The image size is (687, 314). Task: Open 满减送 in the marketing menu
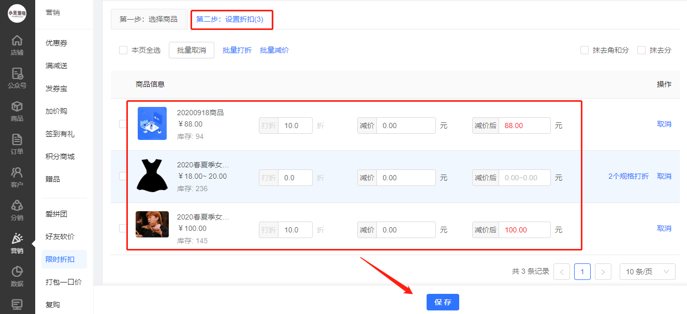tap(56, 66)
